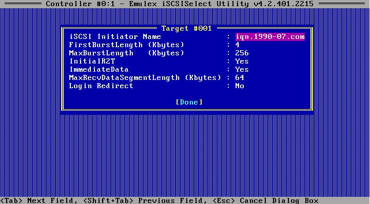Click the iSCSI Initiator Name label

click(115, 37)
